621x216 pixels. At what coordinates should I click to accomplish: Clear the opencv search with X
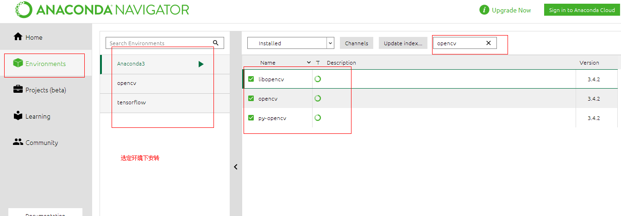coord(489,43)
